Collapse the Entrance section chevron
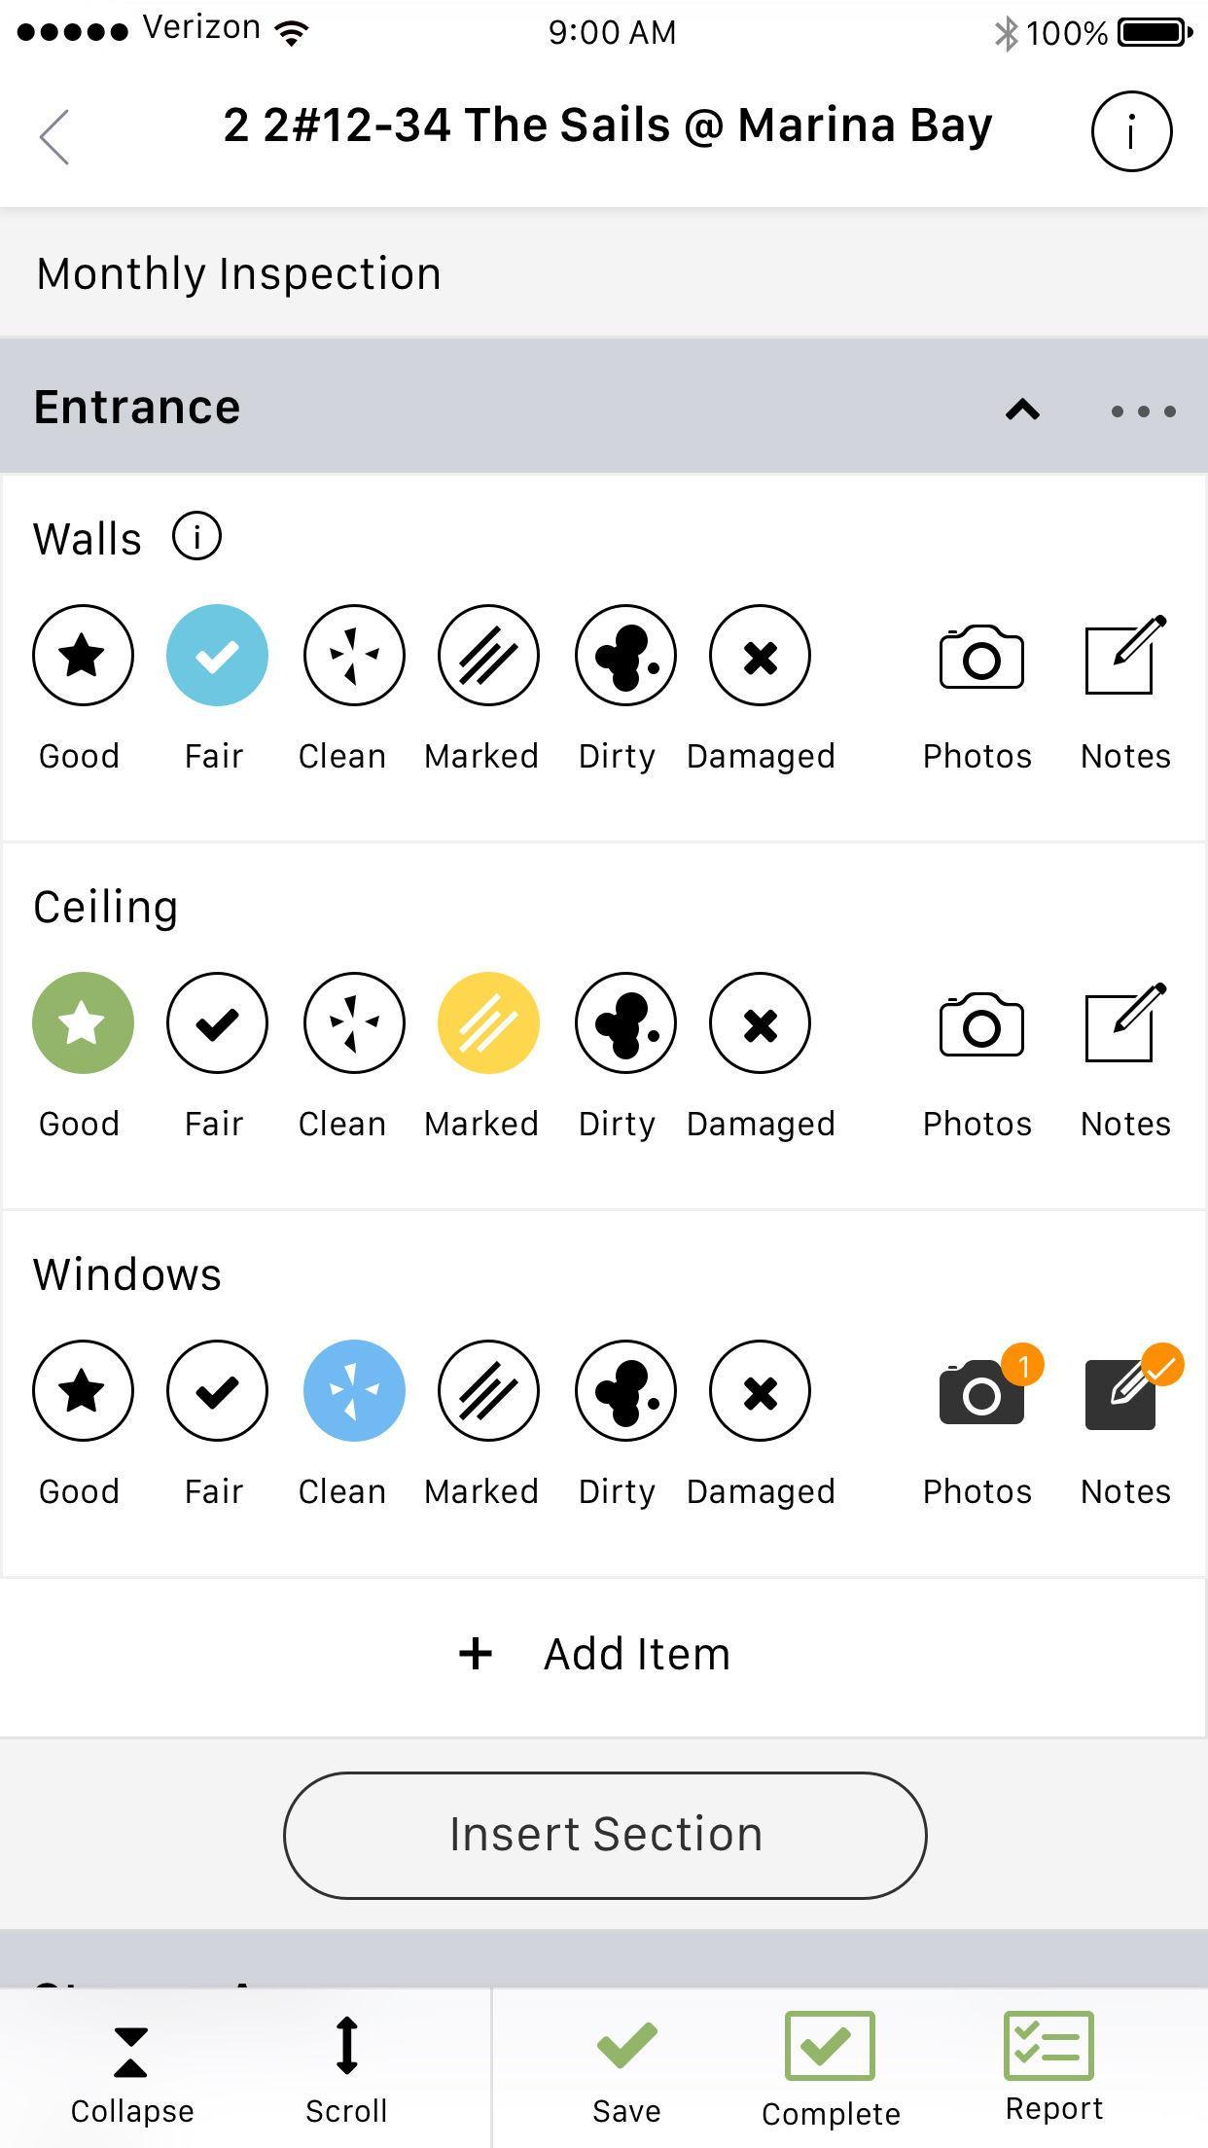This screenshot has width=1208, height=2148. pos(1022,410)
